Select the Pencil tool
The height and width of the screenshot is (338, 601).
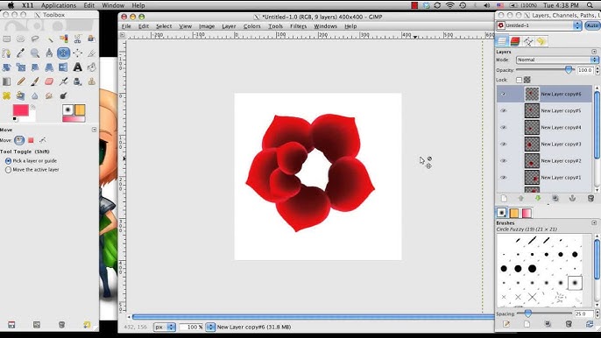21,81
